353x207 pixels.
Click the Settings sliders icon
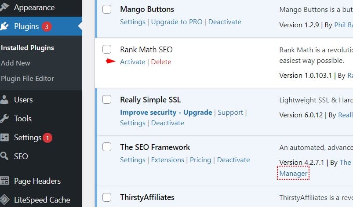(x=4, y=138)
